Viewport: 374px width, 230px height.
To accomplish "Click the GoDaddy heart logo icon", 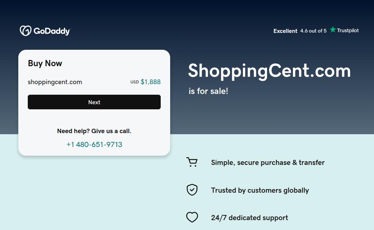I will pos(25,31).
